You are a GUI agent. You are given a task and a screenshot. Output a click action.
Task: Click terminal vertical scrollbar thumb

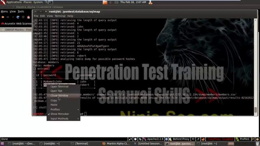tap(256, 110)
